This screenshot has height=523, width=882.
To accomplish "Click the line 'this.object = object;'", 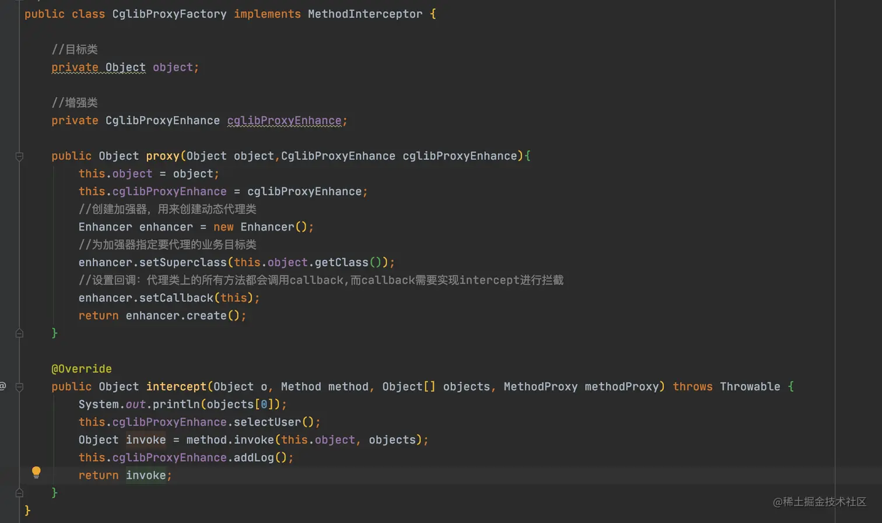I will 149,173.
